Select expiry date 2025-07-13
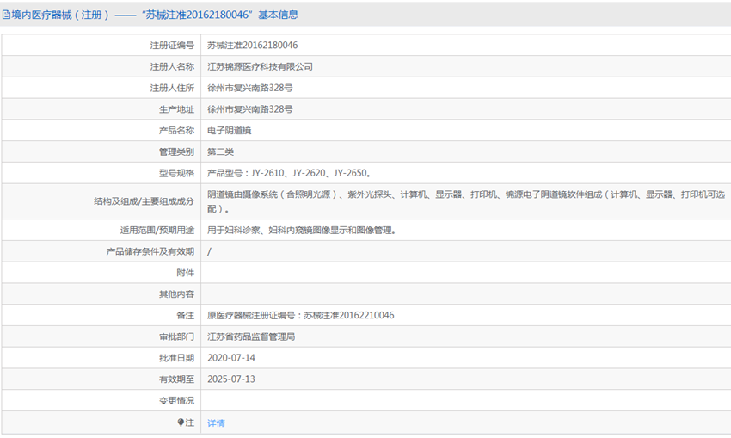The height and width of the screenshot is (438, 731). (x=231, y=379)
